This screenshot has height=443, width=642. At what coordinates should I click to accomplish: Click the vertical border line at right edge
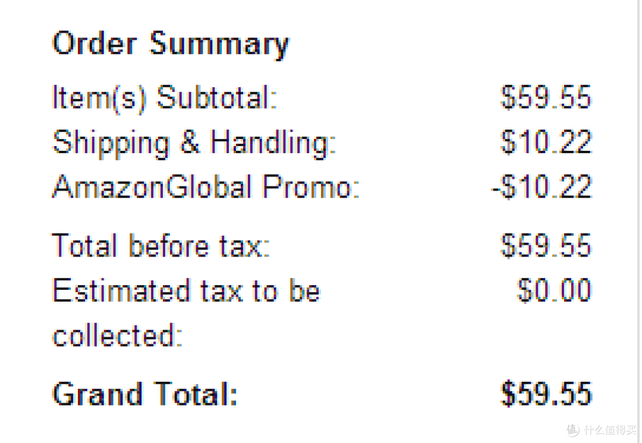tap(637, 221)
